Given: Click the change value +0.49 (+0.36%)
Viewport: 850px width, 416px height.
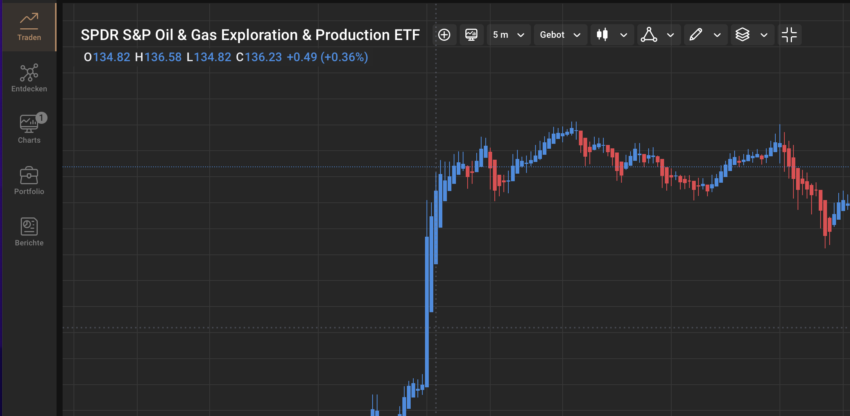Looking at the screenshot, I should tap(327, 57).
